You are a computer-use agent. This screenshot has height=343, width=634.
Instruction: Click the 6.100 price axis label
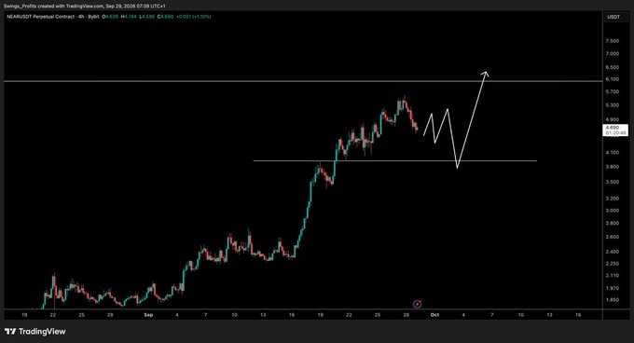(613, 79)
